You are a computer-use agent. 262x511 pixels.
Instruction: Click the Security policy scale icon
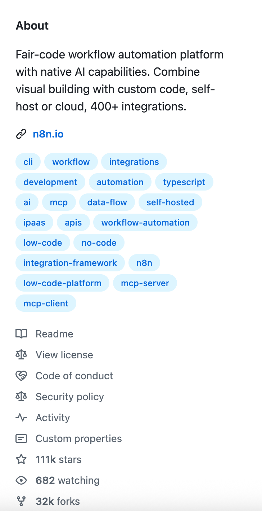pyautogui.click(x=21, y=397)
